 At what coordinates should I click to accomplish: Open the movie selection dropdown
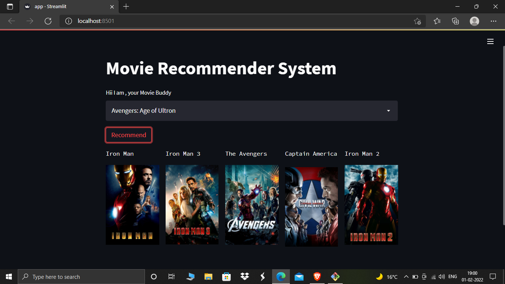251,111
